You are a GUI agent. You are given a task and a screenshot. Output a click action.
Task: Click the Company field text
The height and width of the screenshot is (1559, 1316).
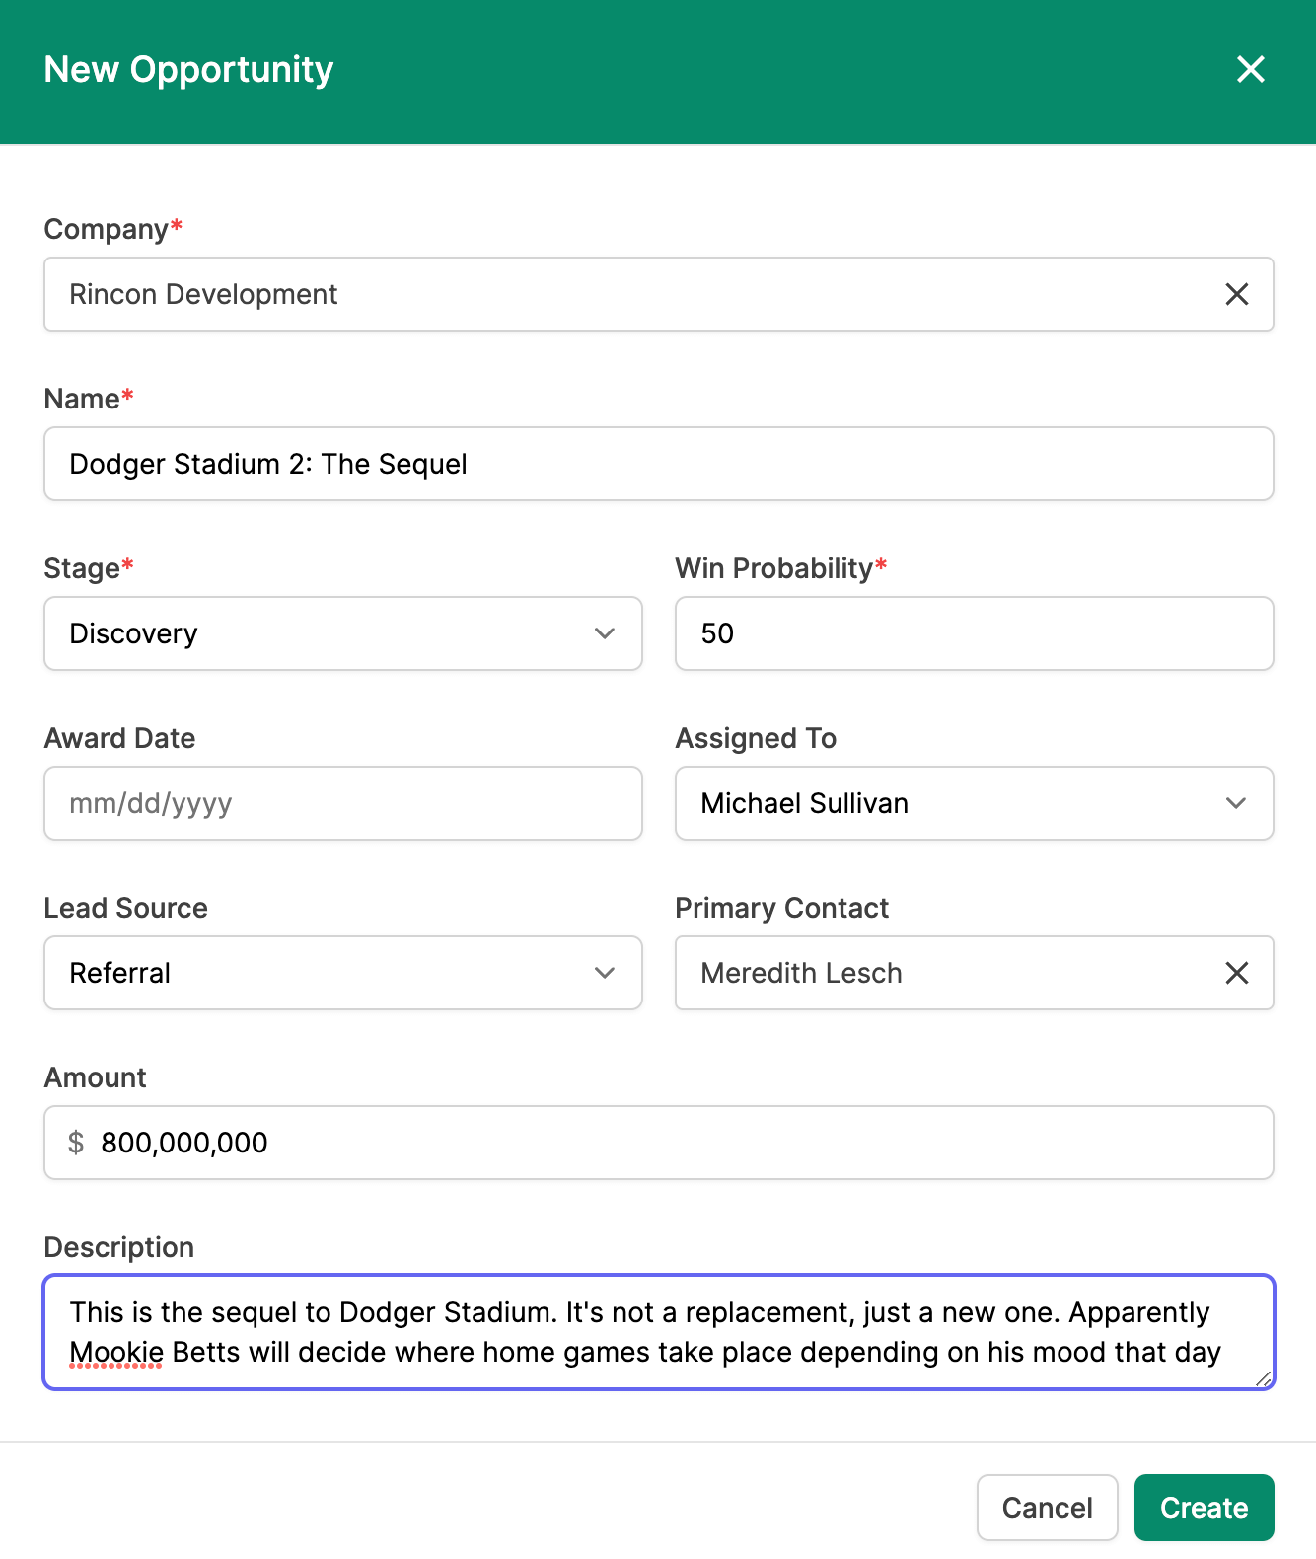click(x=203, y=294)
